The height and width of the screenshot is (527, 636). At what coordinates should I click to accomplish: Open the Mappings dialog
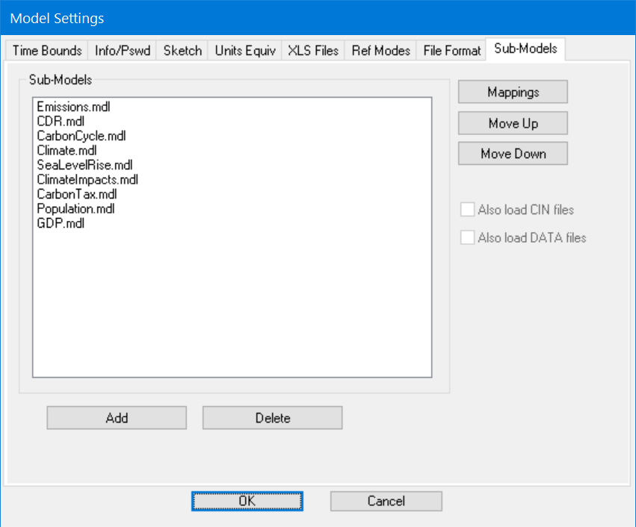click(x=512, y=92)
